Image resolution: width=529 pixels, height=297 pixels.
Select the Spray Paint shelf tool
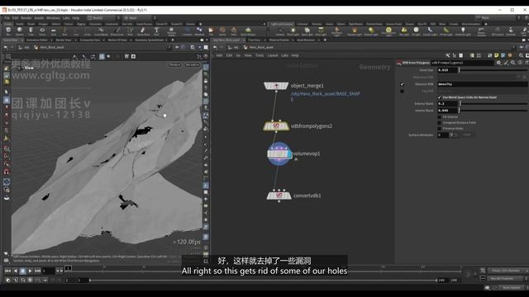(143, 31)
